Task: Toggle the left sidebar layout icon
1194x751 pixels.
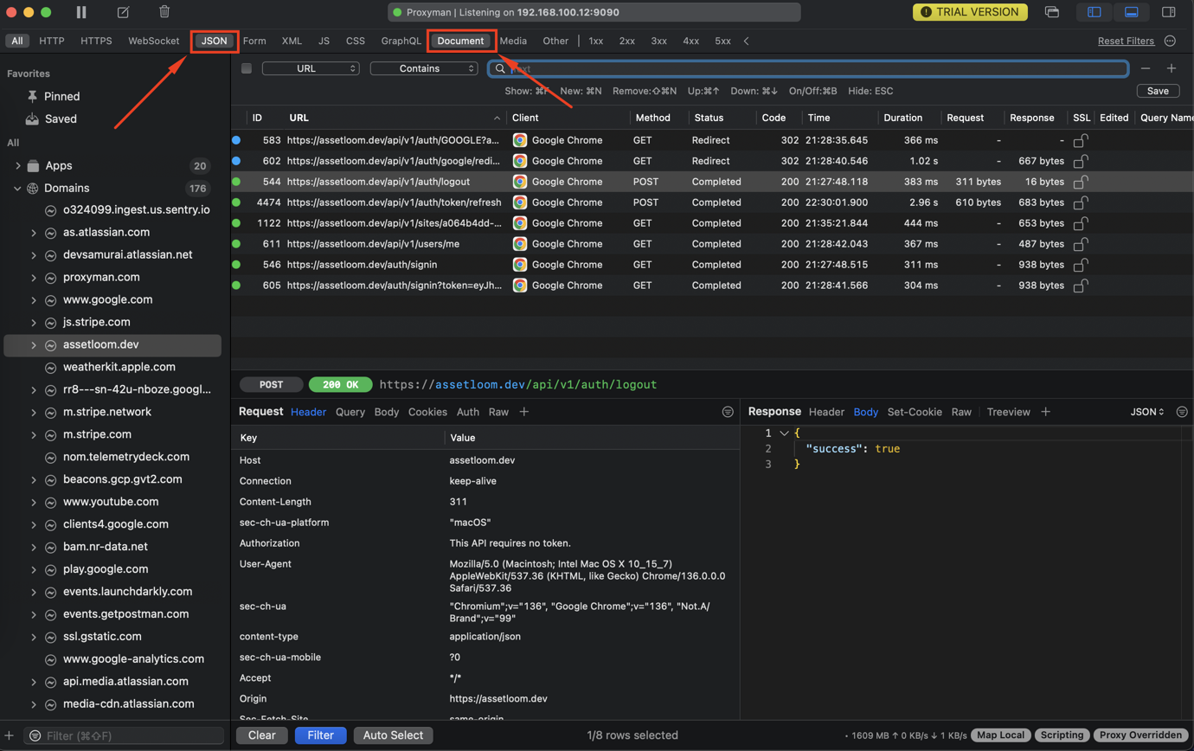Action: pyautogui.click(x=1094, y=12)
